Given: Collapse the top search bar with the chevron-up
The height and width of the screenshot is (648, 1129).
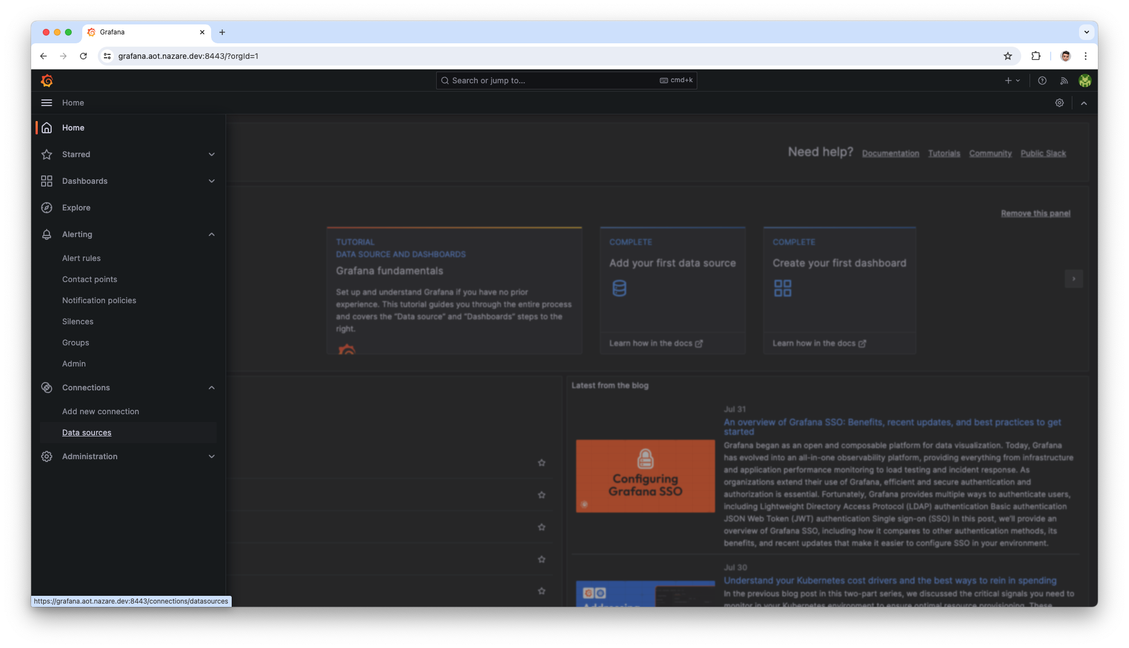Looking at the screenshot, I should [x=1083, y=103].
